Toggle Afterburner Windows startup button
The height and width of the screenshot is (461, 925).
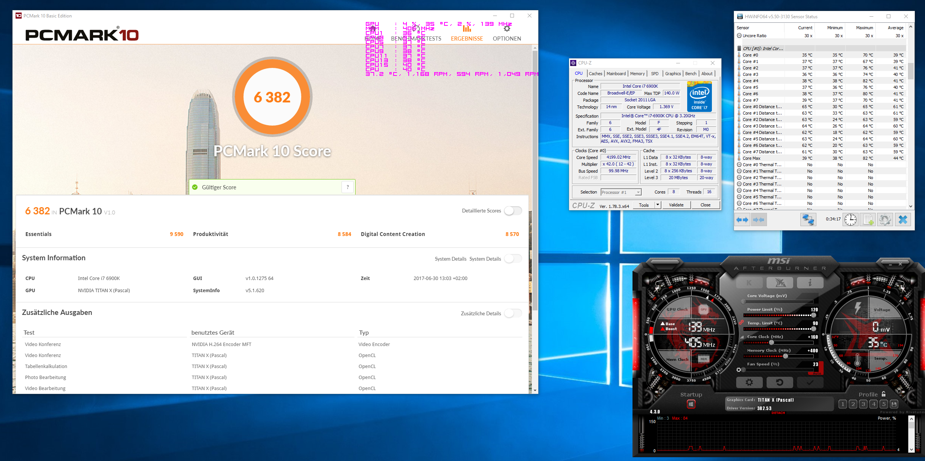(x=691, y=404)
